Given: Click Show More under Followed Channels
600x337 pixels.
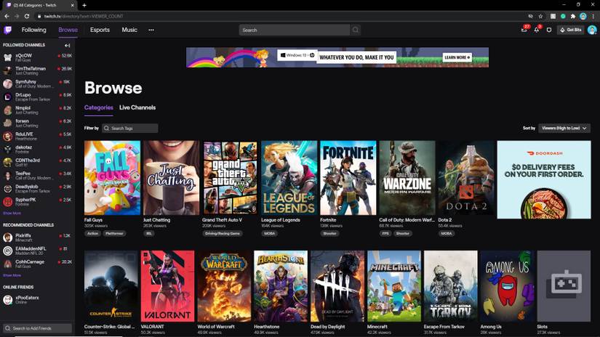Looking at the screenshot, I should pos(12,214).
